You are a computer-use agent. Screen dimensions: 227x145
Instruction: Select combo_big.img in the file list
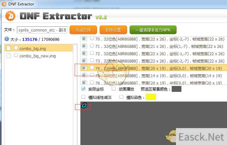tap(39, 48)
